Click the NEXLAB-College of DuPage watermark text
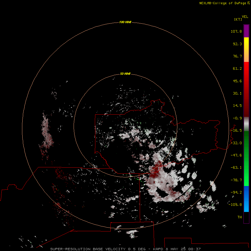Viewport: 251px width, 251px height. tap(224, 3)
